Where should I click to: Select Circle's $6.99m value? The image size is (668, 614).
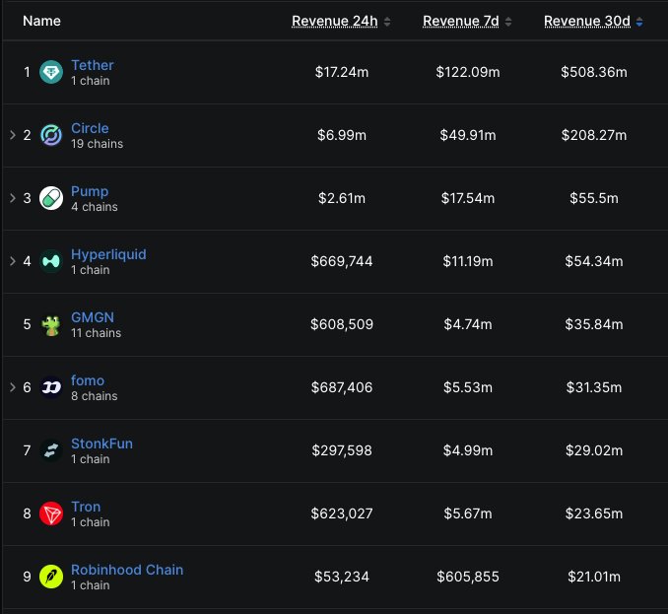(x=342, y=135)
